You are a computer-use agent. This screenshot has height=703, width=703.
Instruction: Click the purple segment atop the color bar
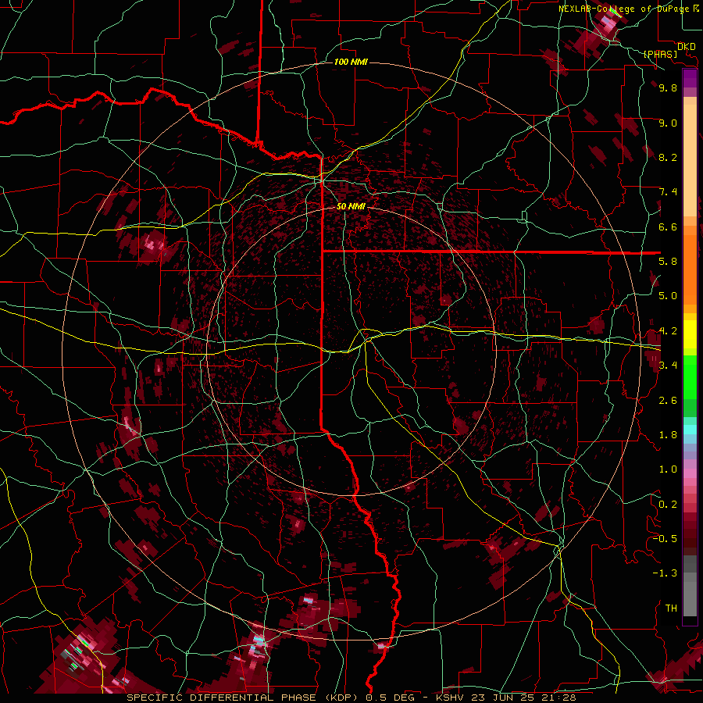(x=690, y=78)
